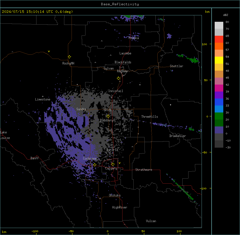This screenshot has width=240, height=235.
Task: Click the dBZ legend heading
Action: click(x=226, y=15)
